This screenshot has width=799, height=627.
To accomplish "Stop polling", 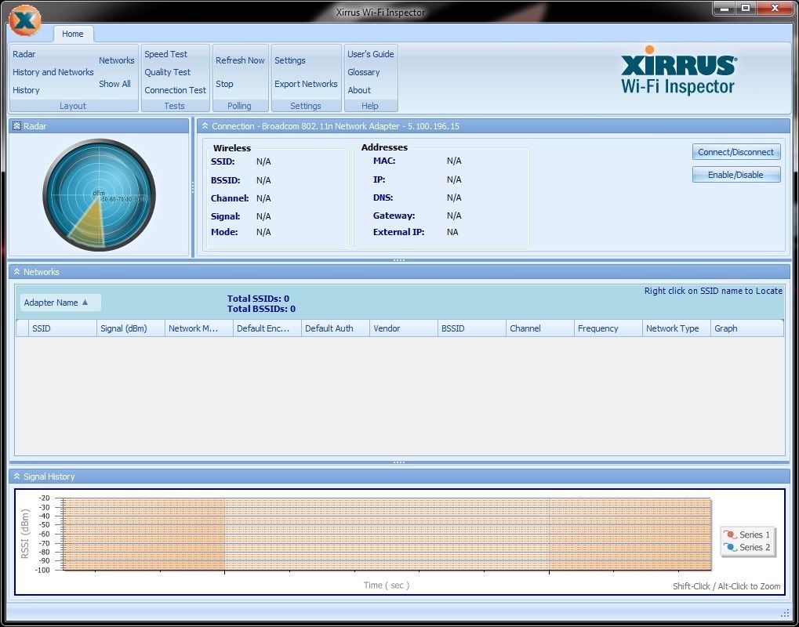I will point(224,84).
